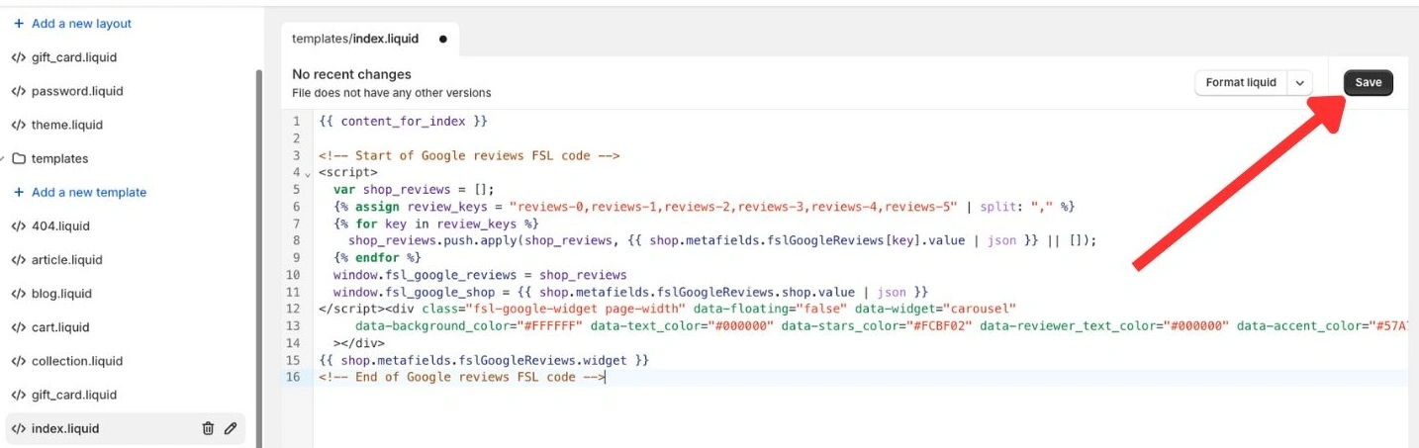Click Add a new layout link
The image size is (1419, 448).
(x=81, y=24)
